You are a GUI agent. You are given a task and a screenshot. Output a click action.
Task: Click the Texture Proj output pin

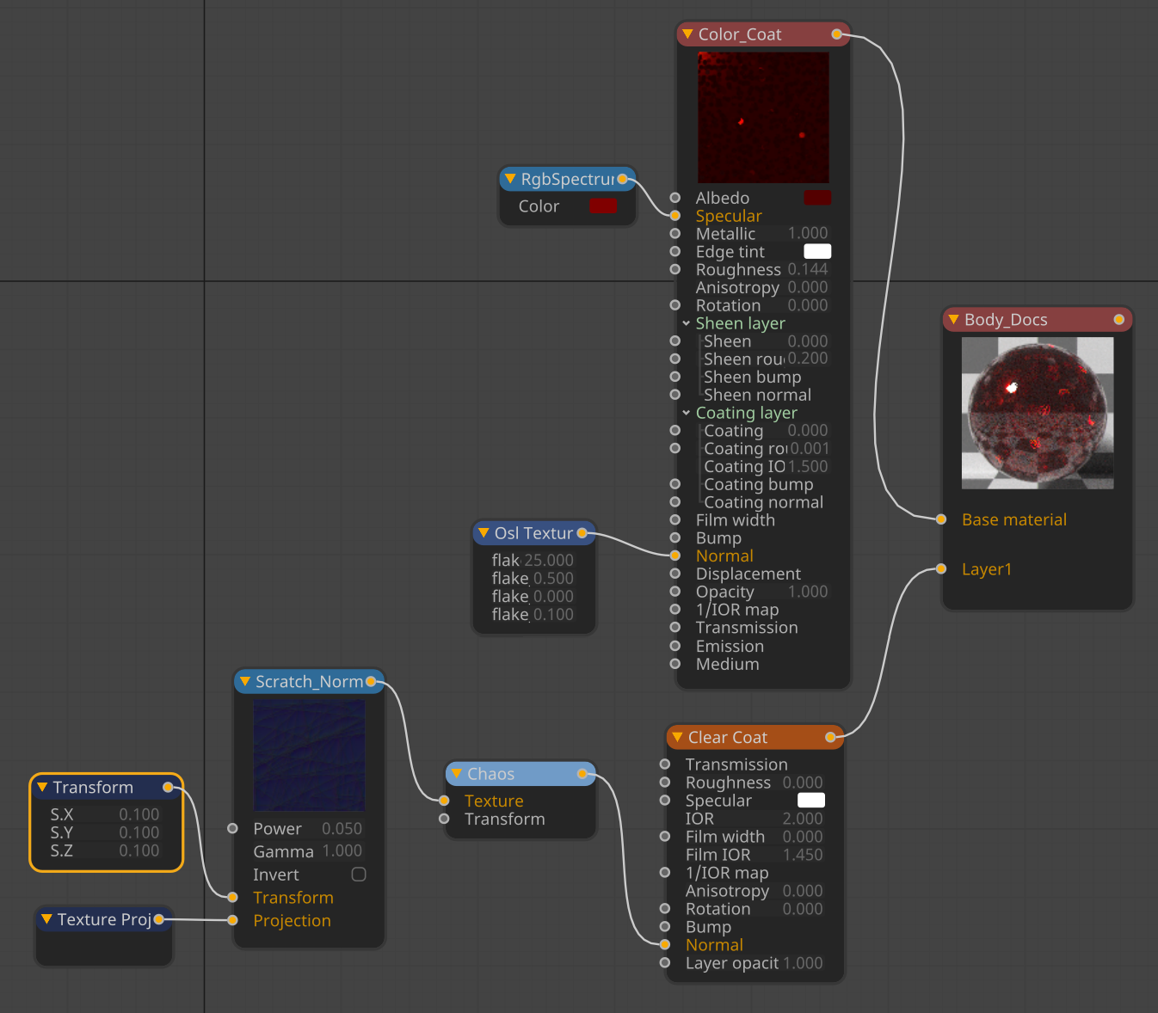159,920
